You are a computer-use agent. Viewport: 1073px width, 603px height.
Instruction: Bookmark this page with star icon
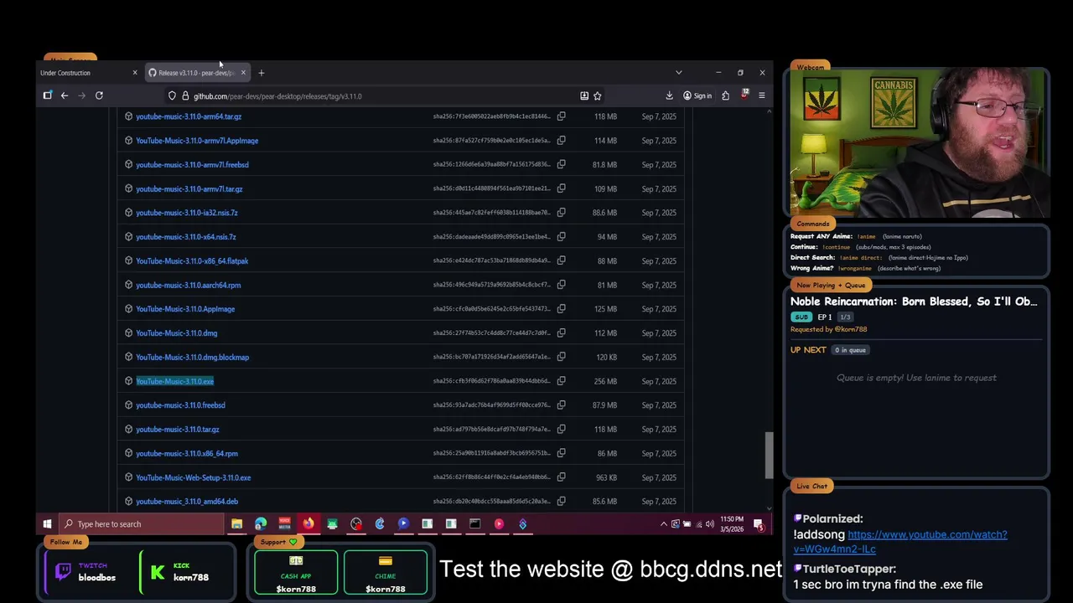598,95
